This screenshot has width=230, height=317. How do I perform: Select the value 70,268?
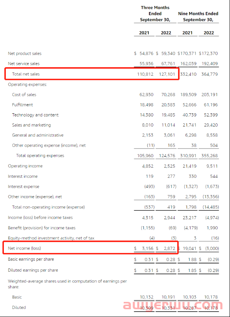click(168, 95)
